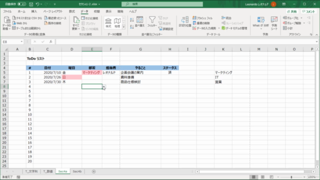Open Data Validation (データの入力規則)
This screenshot has height=180, width=320.
(x=204, y=28)
